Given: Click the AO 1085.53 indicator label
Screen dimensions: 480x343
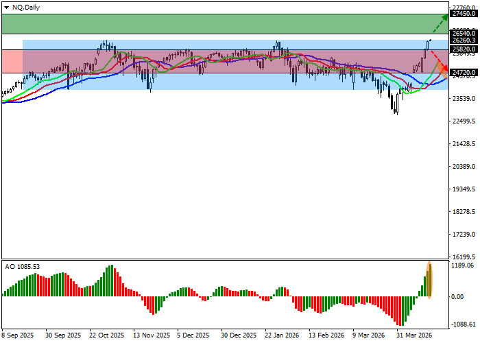Looking at the screenshot, I should coord(22,266).
